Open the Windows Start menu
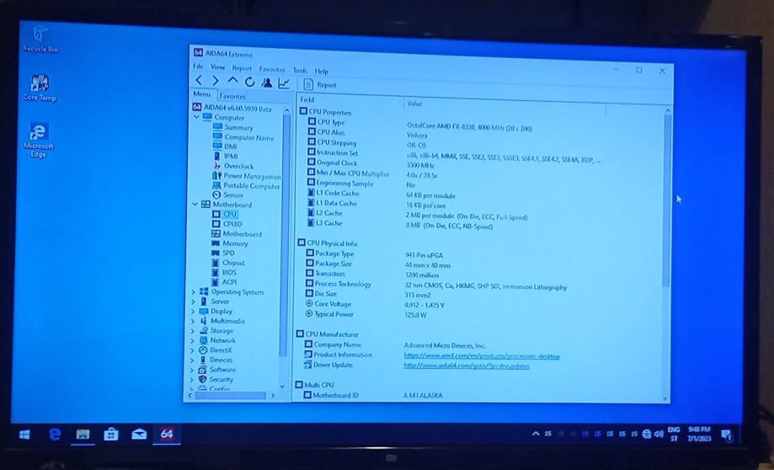The height and width of the screenshot is (470, 774). 24,435
